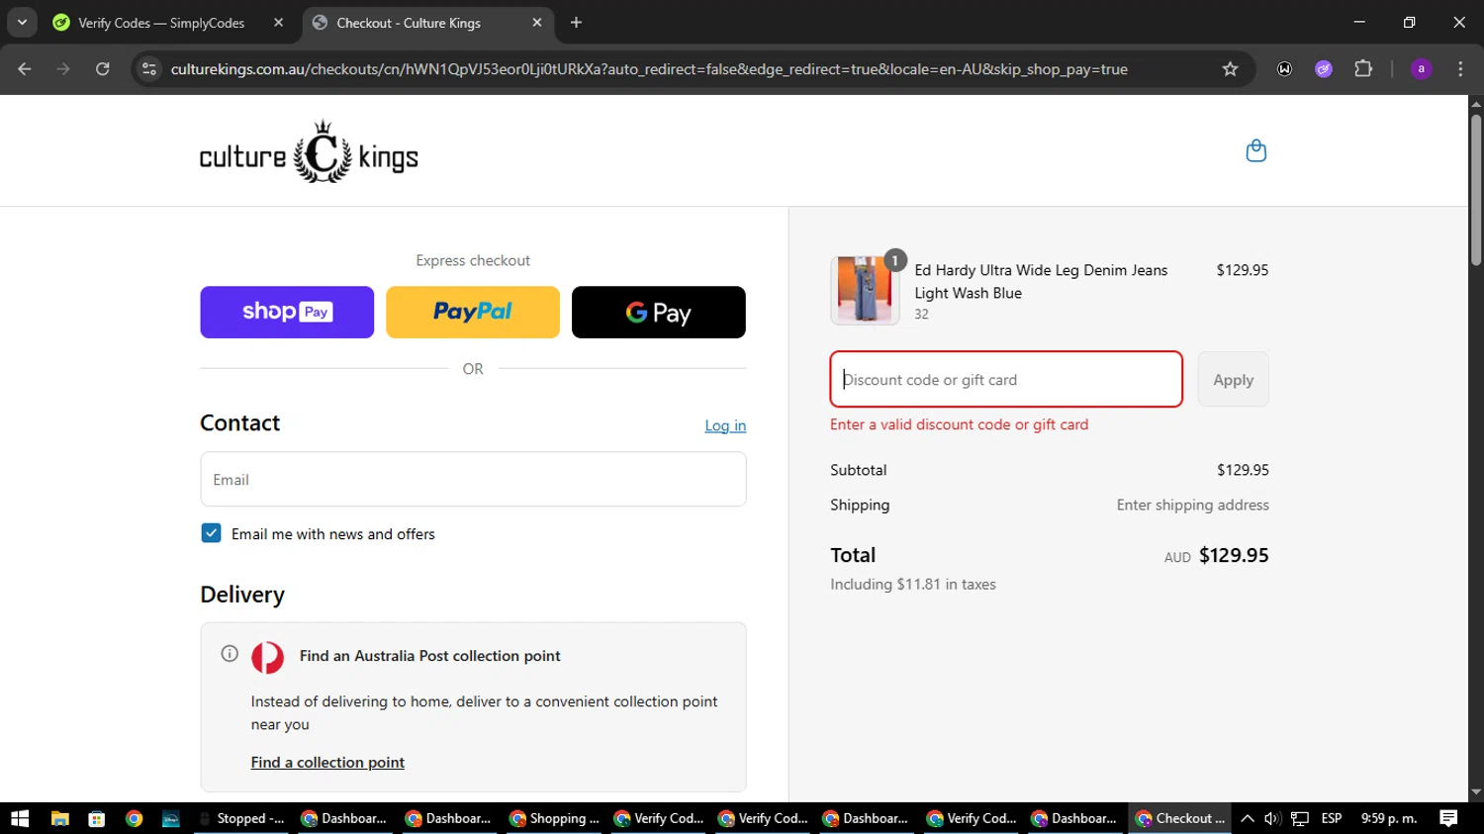
Task: Click the Enter shipping address text
Action: (1193, 505)
